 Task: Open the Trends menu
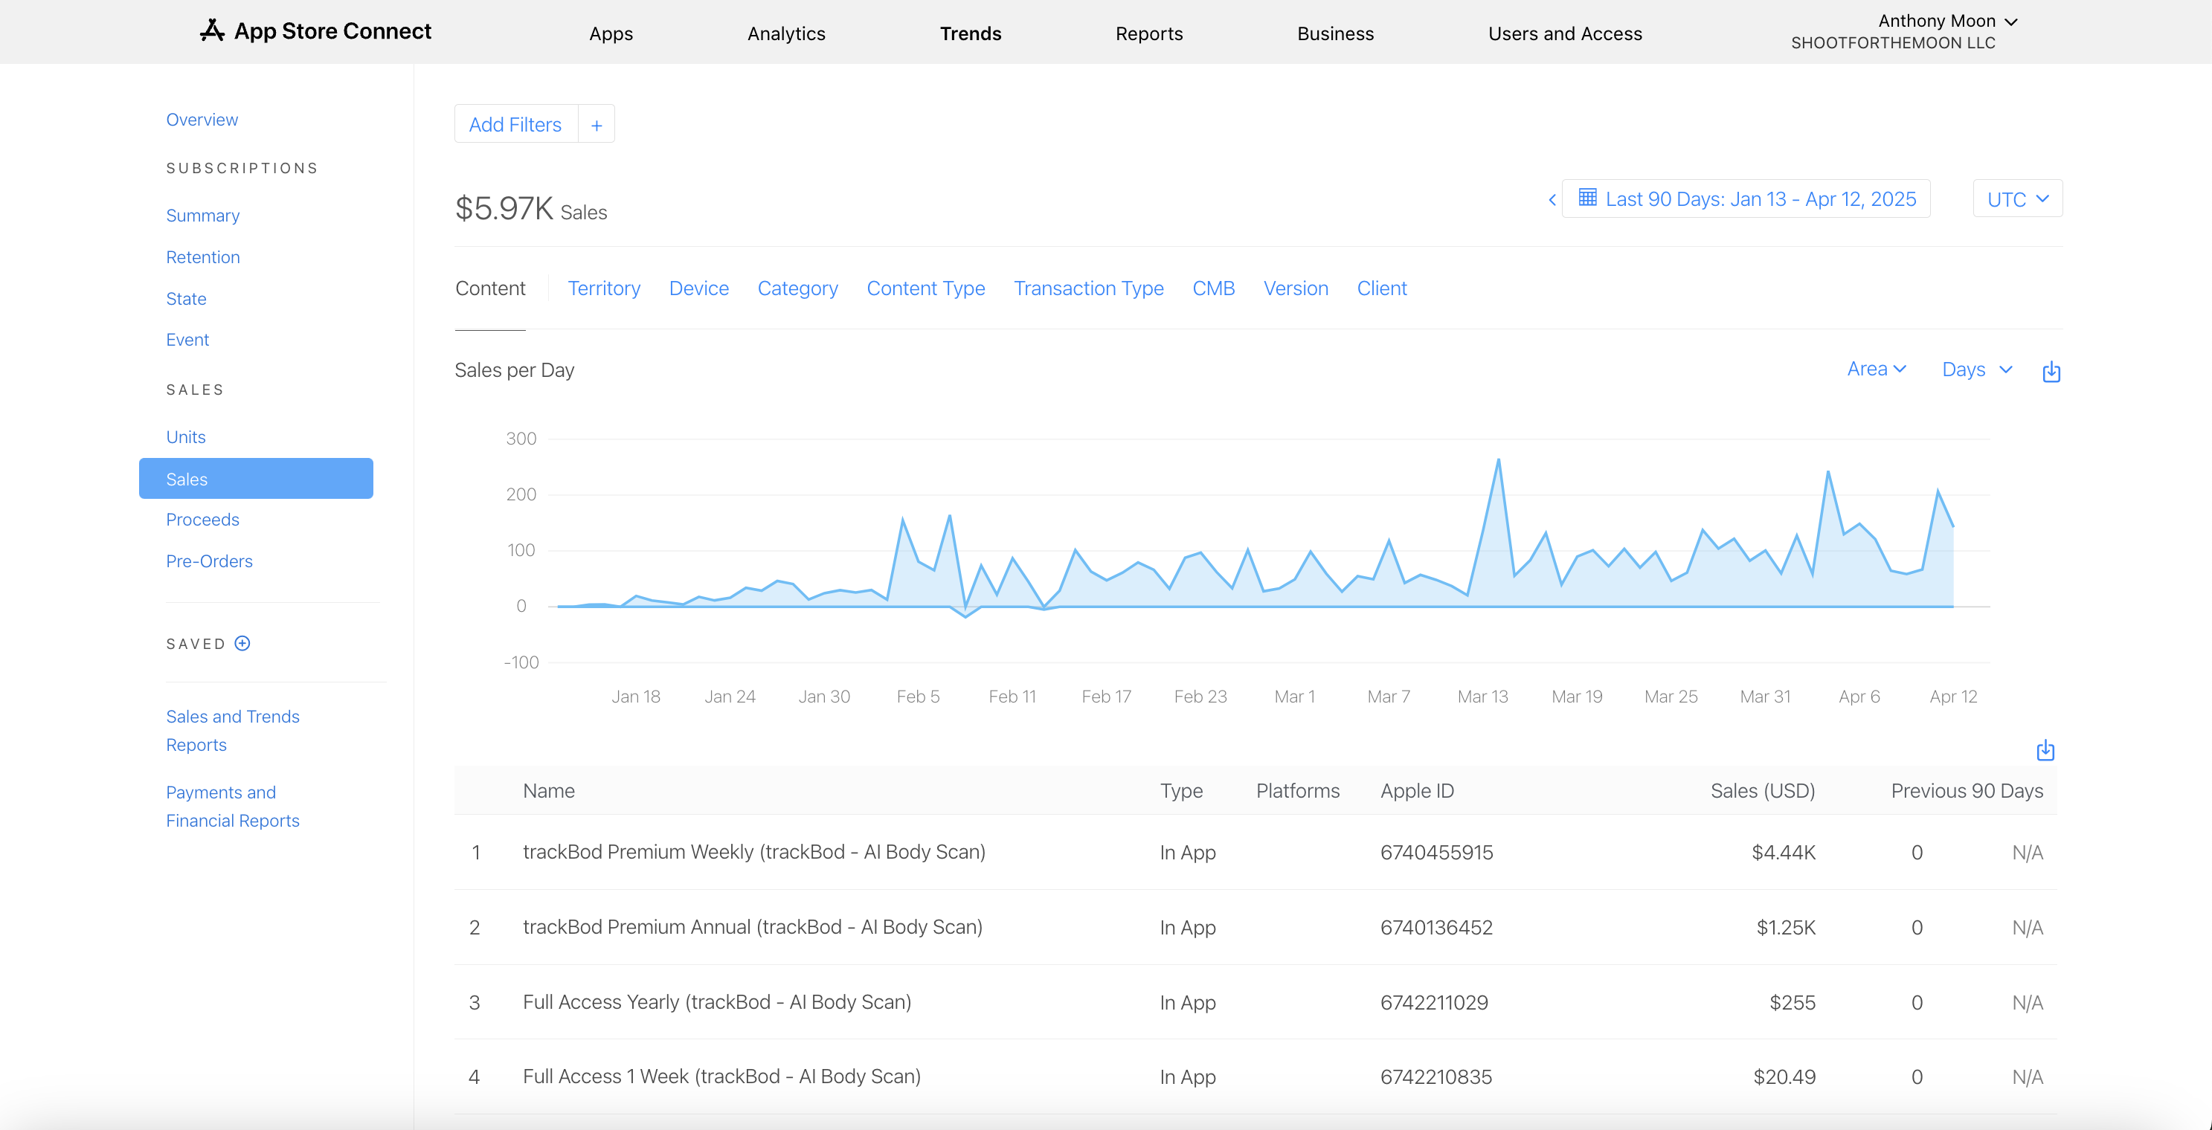971,33
